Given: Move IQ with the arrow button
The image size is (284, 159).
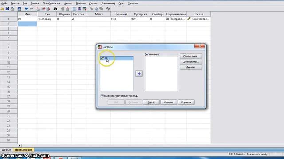Looking at the screenshot, I should (139, 74).
